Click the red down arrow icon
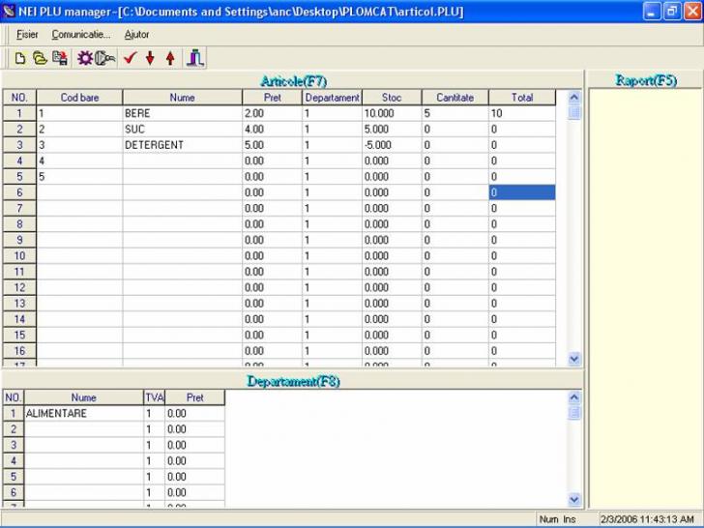Screen dimensions: 704x528 [150, 58]
